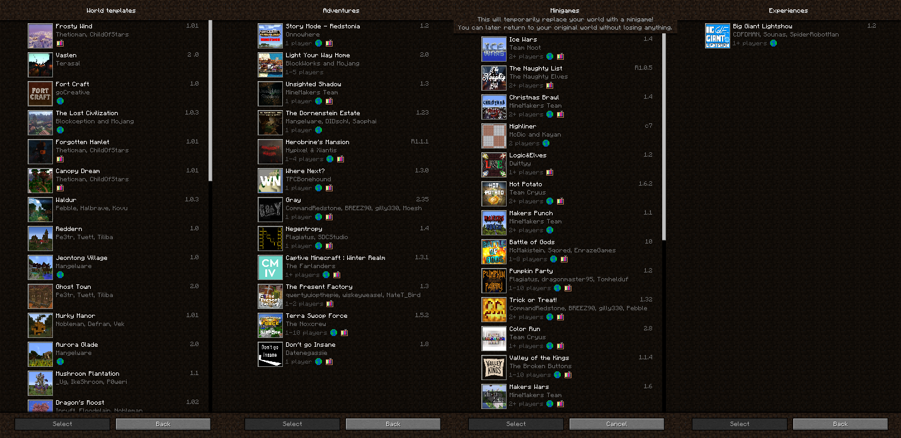The width and height of the screenshot is (901, 438).
Task: Click Highliner authors McDic and Kayan
Action: [x=535, y=135]
